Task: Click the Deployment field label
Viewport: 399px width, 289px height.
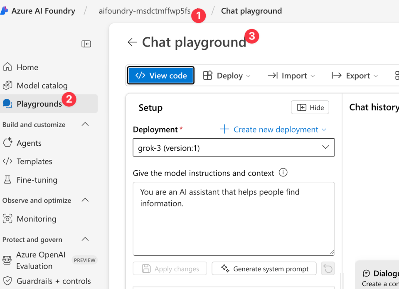Action: point(155,130)
